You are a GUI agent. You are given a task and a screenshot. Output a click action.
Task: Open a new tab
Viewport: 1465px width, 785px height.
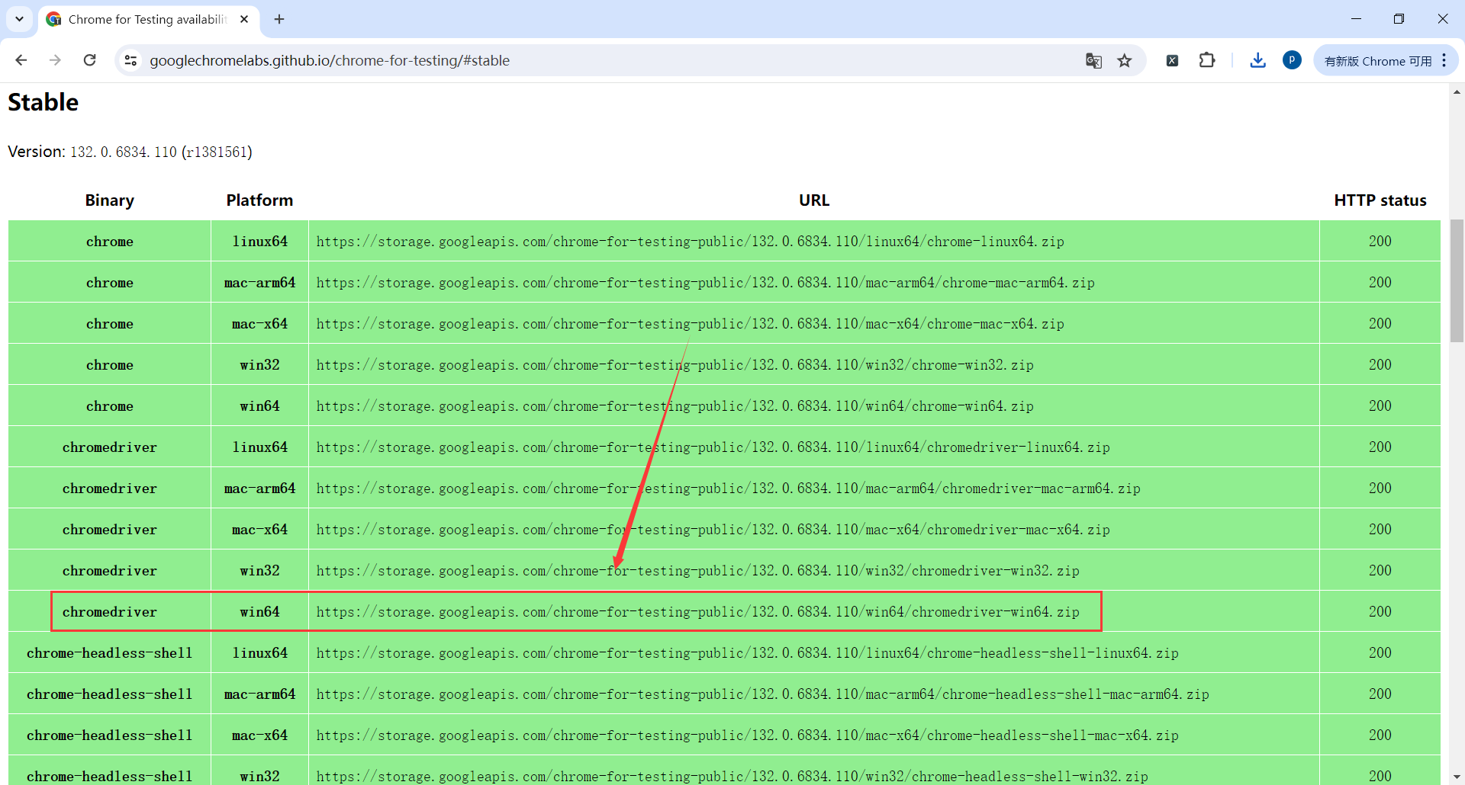click(x=279, y=19)
